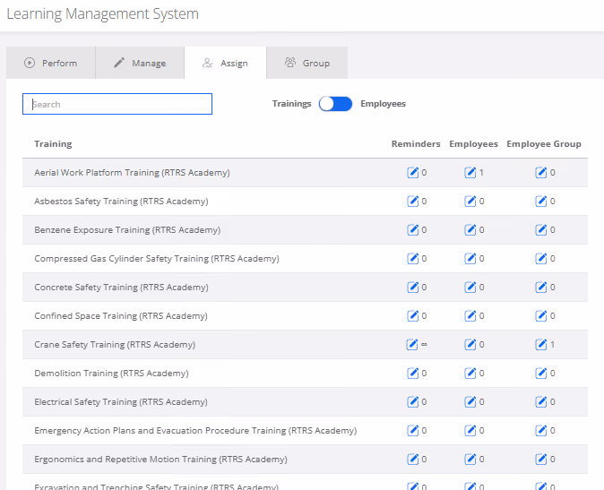Edit employee group for Demolition Training

coord(541,373)
